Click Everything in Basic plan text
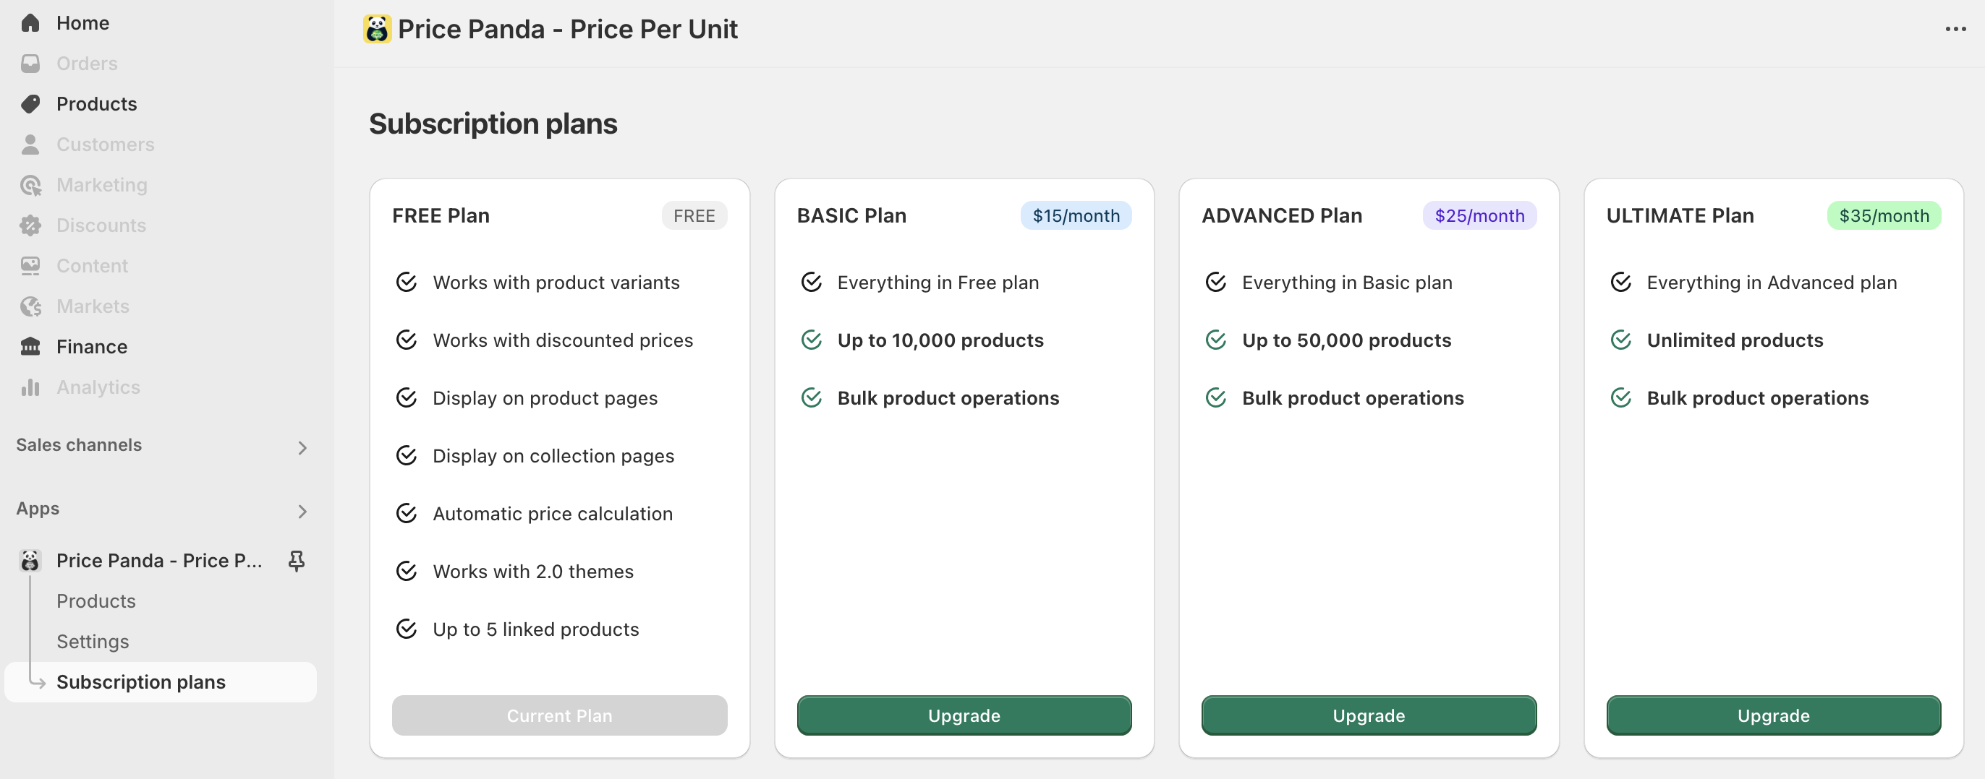Image resolution: width=1985 pixels, height=779 pixels. tap(1347, 283)
